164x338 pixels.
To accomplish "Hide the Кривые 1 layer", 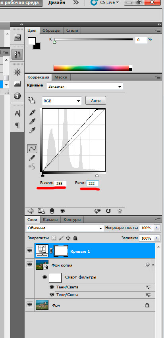I will coord(29,250).
